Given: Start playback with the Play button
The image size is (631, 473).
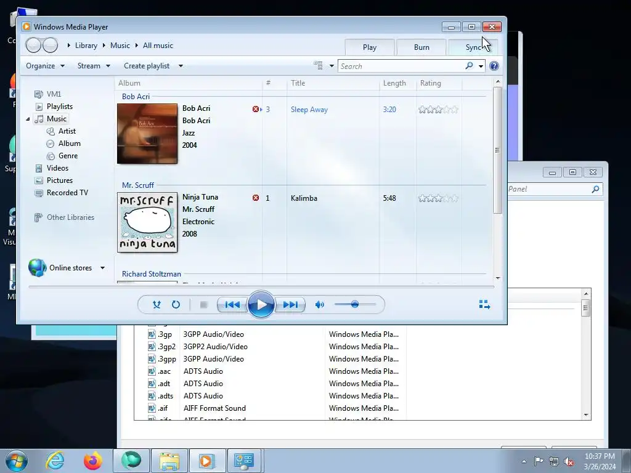Looking at the screenshot, I should [x=261, y=304].
